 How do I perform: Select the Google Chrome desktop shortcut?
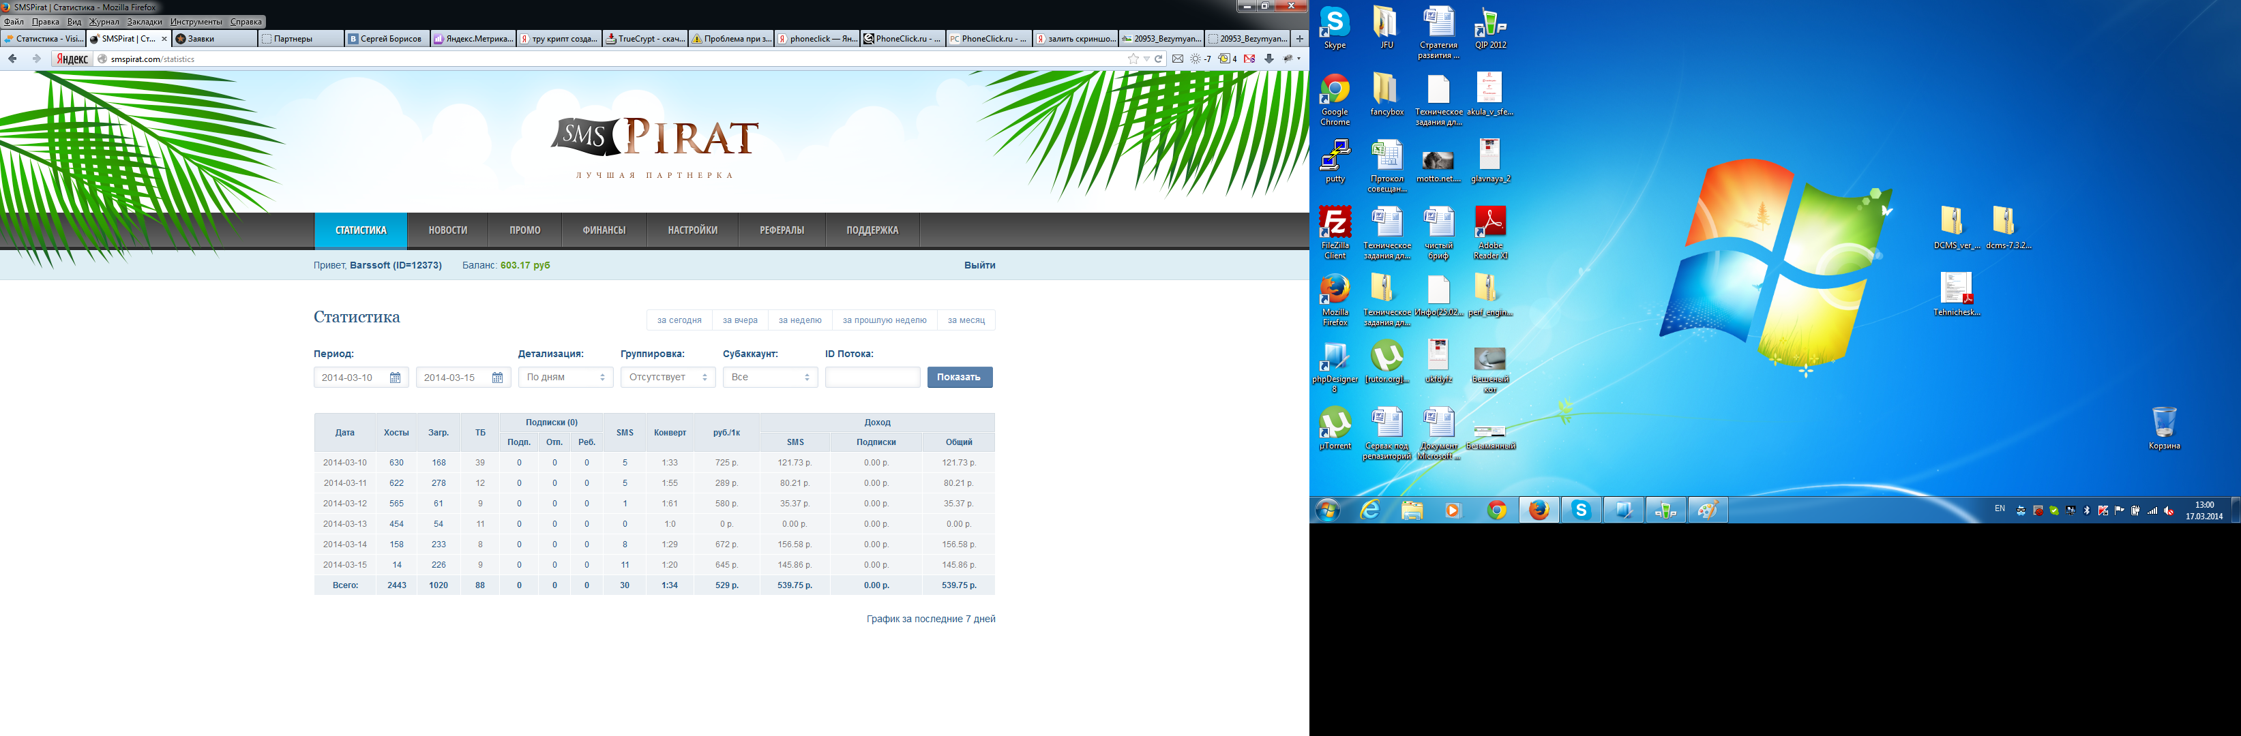click(1335, 100)
